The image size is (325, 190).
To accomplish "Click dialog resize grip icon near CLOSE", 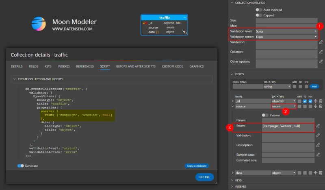I will coord(216,183).
